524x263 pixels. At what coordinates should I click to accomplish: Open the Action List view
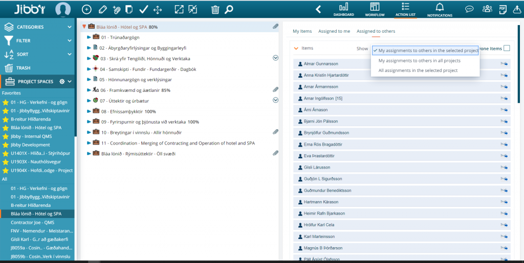(405, 9)
